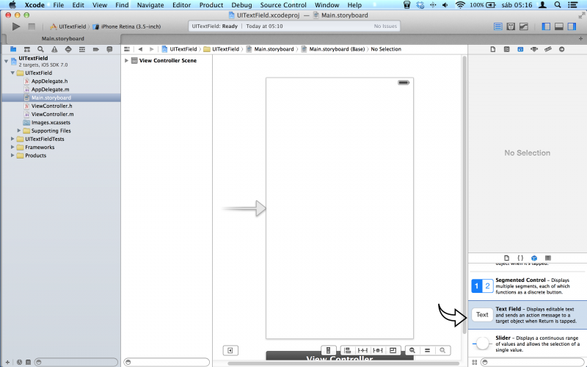Open the Media library

[548, 258]
